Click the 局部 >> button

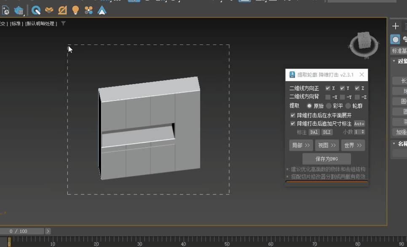point(301,145)
